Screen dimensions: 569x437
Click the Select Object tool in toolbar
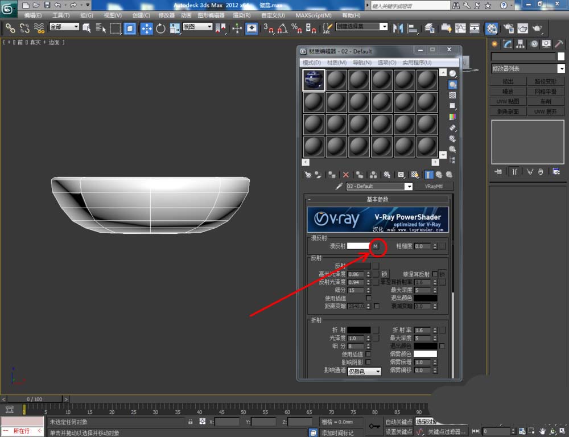(x=86, y=28)
